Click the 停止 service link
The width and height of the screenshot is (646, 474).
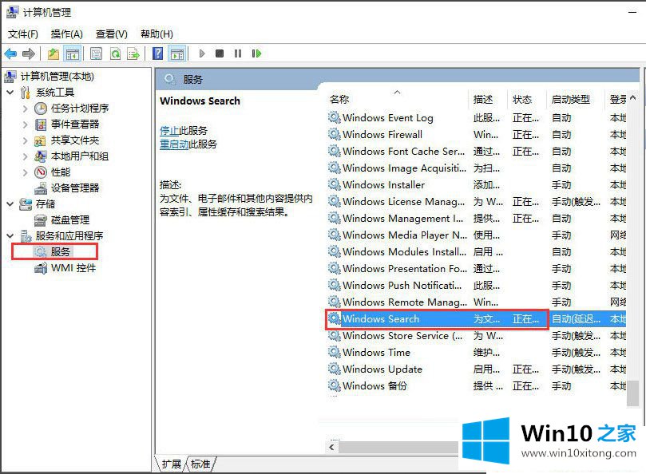click(169, 131)
